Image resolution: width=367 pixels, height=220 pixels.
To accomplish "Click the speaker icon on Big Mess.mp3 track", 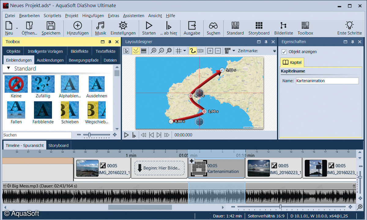I will click(x=8, y=185).
